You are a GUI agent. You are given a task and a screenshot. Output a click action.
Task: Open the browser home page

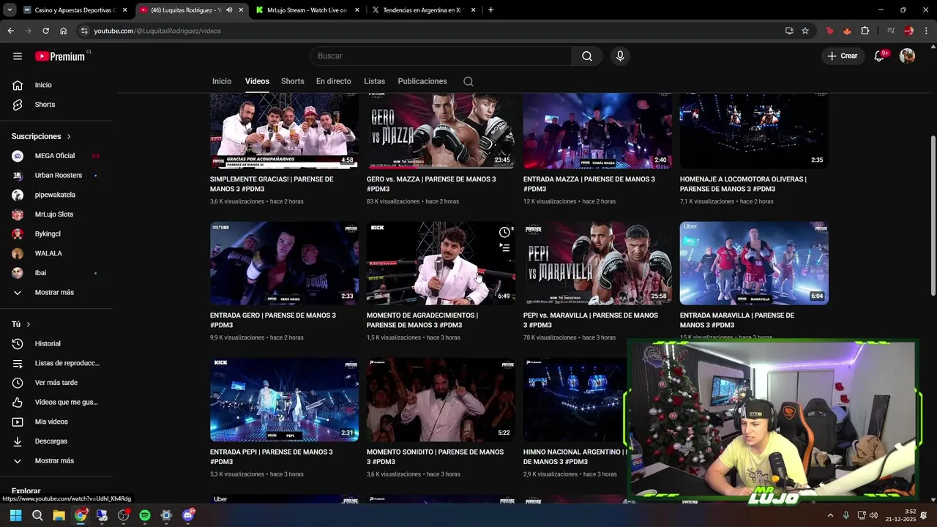pyautogui.click(x=64, y=31)
